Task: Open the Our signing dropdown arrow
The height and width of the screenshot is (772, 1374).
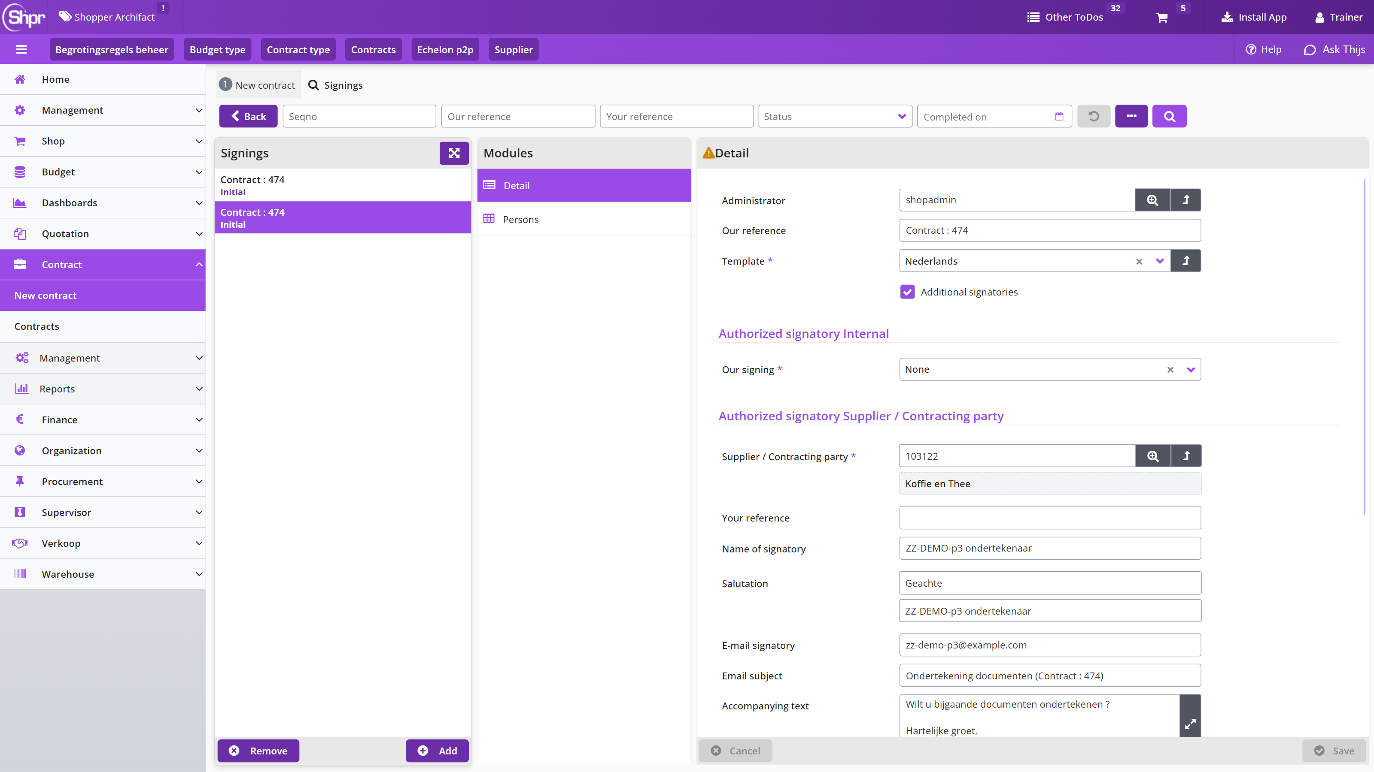Action: [x=1191, y=369]
